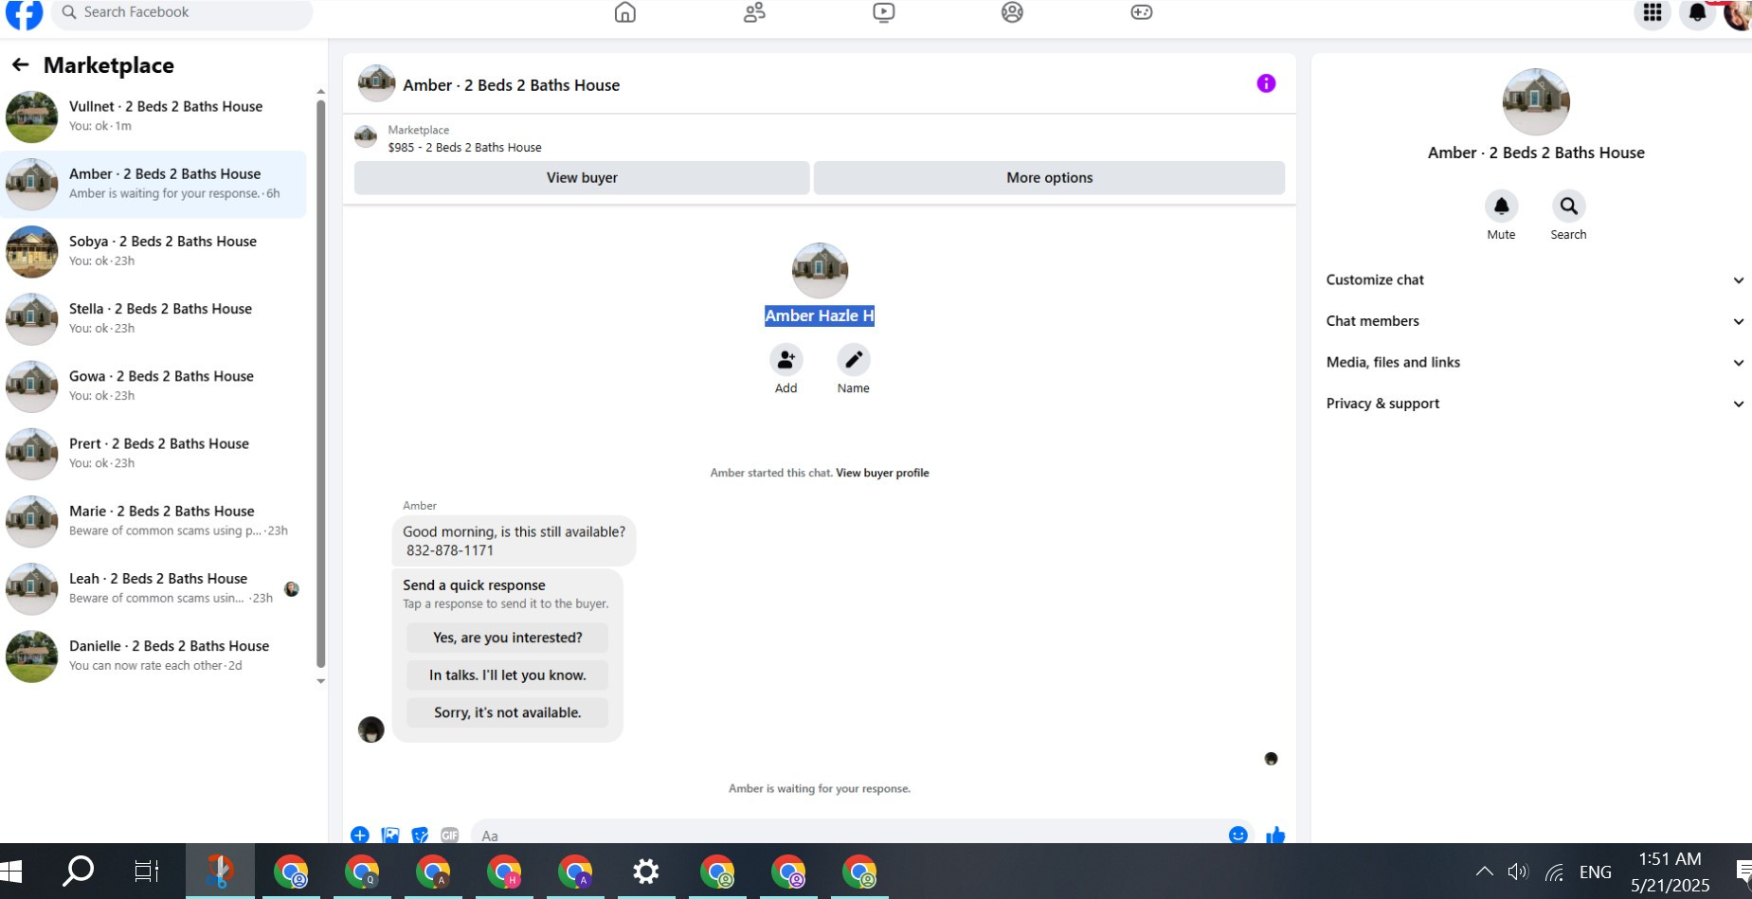Viewport: 1752px width, 899px height.
Task: Open the notifications bell in Facebook header
Action: click(x=1698, y=12)
